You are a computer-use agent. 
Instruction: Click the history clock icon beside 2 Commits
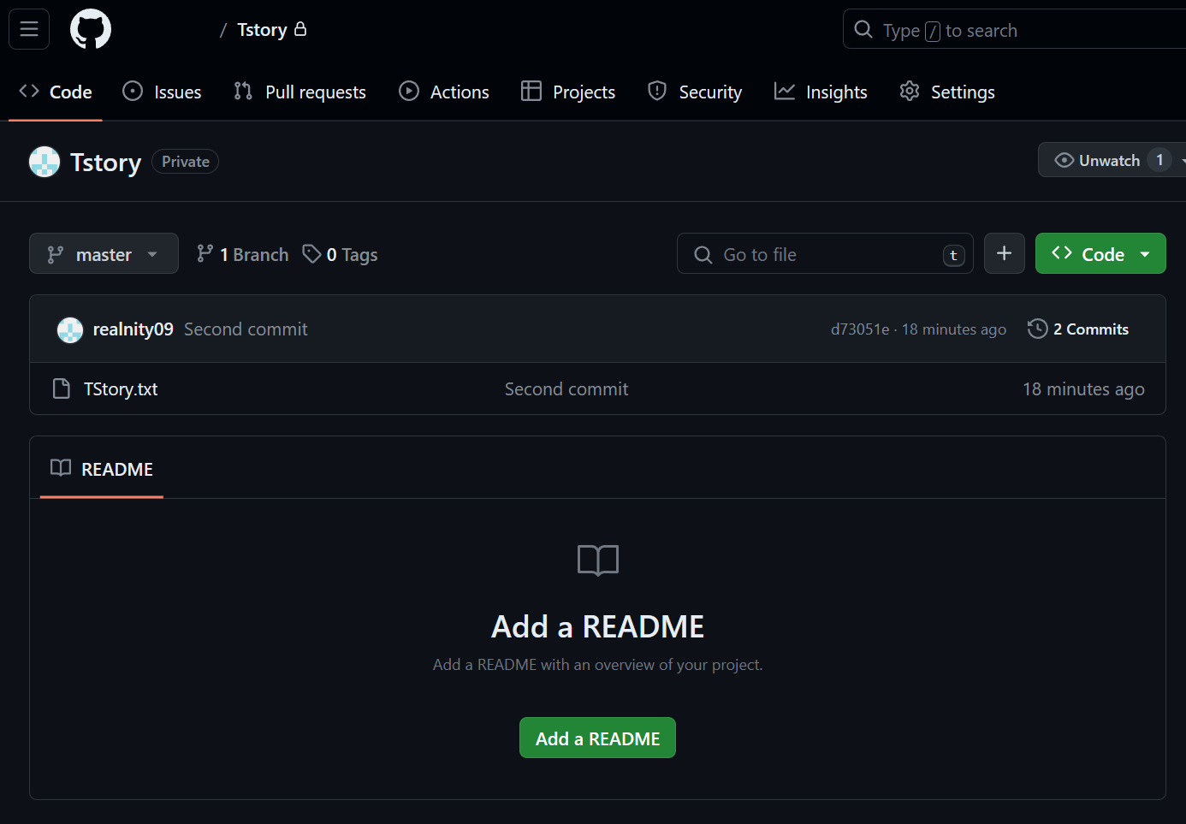(1037, 329)
